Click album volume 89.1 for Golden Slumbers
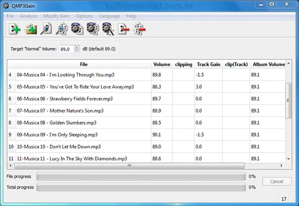 (256, 123)
